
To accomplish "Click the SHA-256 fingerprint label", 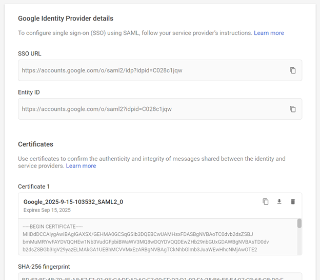I will coord(44,267).
